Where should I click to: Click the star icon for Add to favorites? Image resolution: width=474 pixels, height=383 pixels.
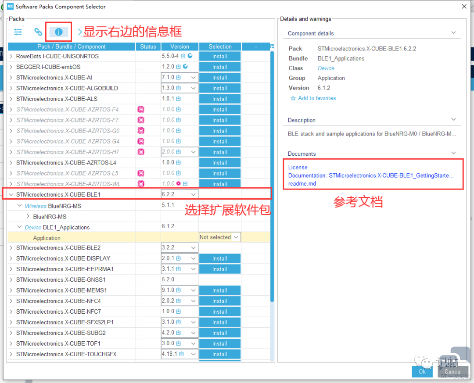pyautogui.click(x=293, y=98)
